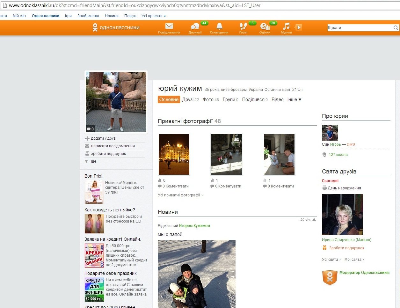Open the night building private photo
This screenshot has width=400, height=308.
point(174,154)
